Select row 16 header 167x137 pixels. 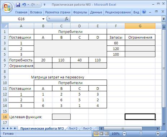point(5,117)
